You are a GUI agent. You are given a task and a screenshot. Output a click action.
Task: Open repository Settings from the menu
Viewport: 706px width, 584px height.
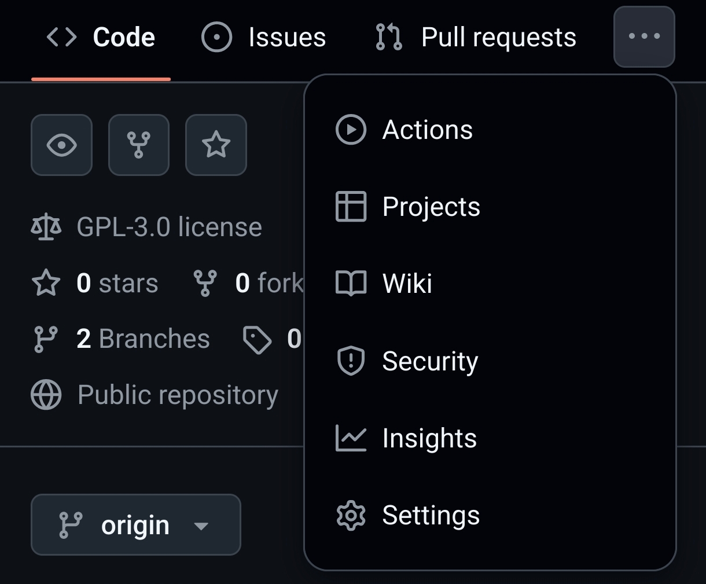[x=431, y=515]
